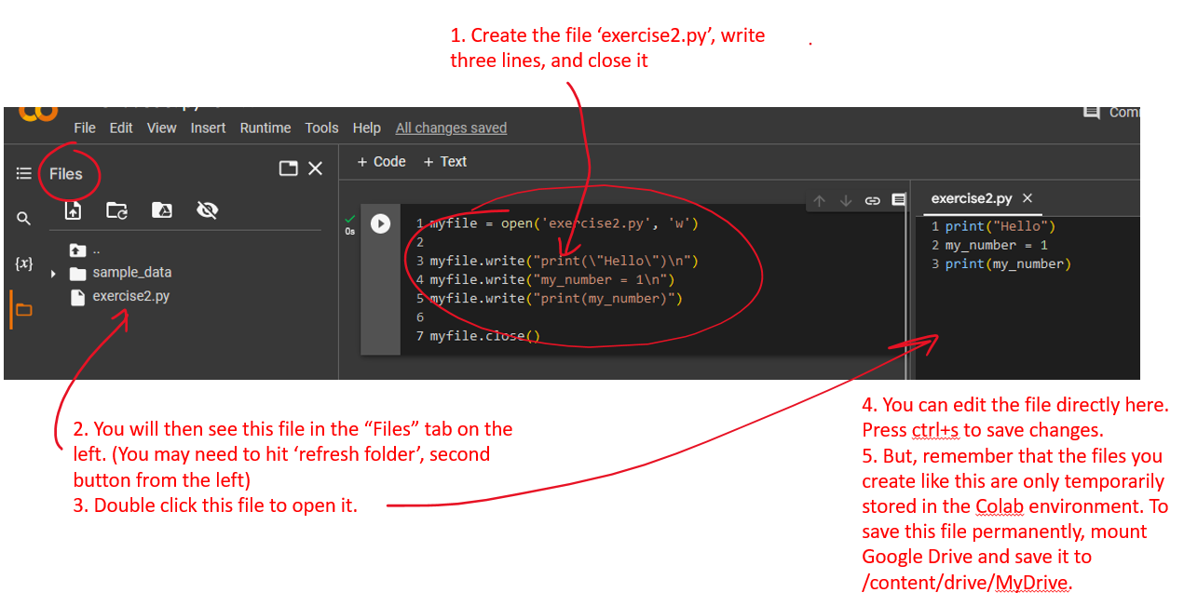
Task: Copy link to cell icon
Action: pos(872,200)
